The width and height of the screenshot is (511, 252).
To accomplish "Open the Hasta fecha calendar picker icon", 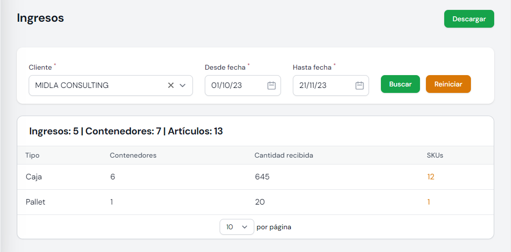I will [360, 85].
